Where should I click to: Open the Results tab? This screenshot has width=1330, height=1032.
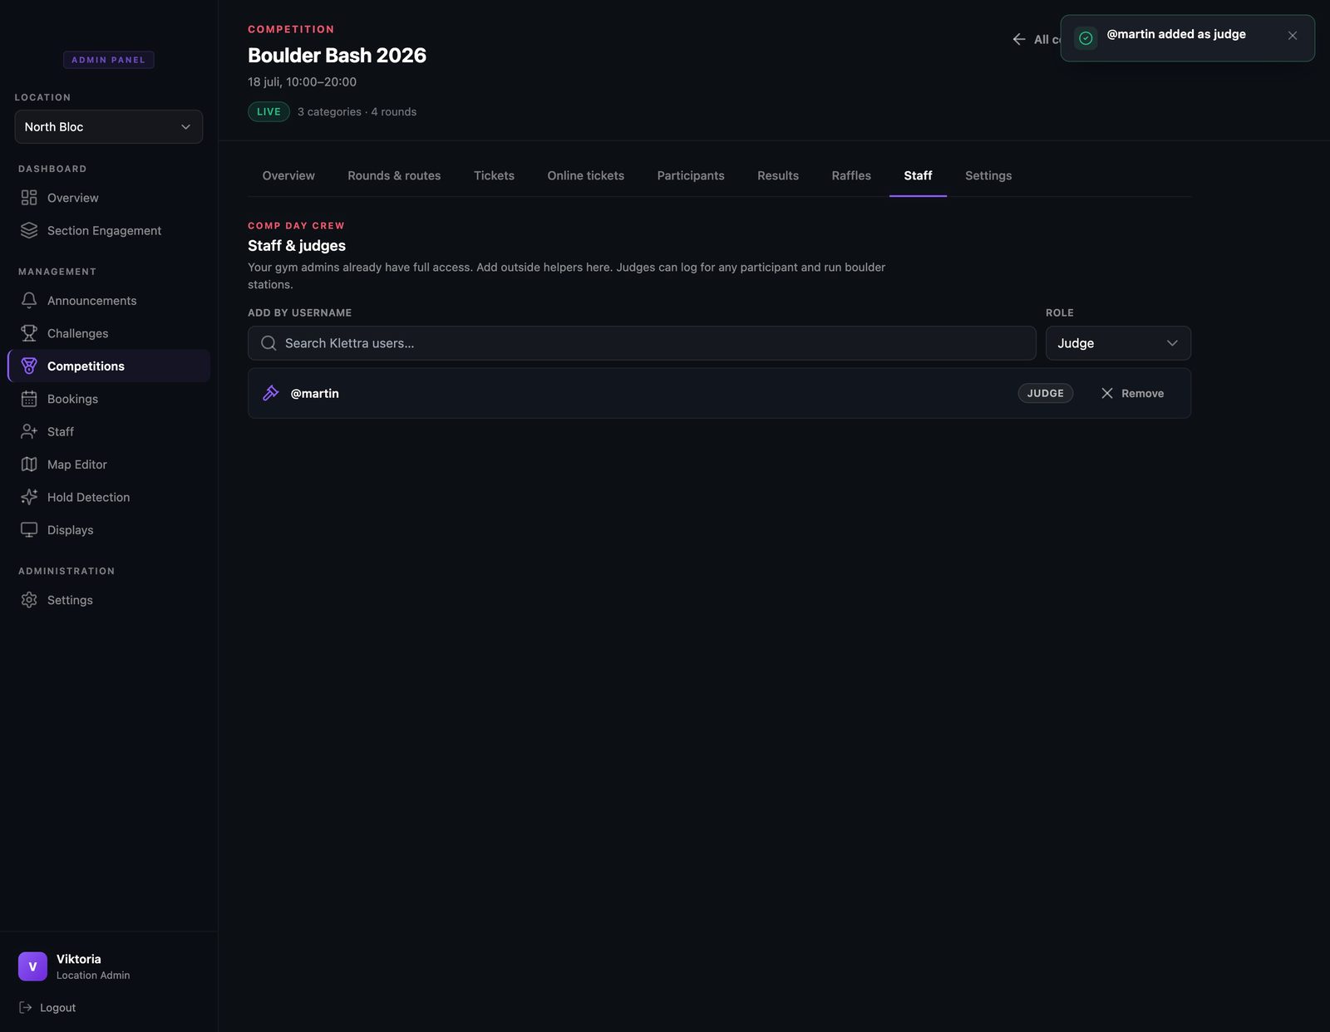[x=778, y=175]
